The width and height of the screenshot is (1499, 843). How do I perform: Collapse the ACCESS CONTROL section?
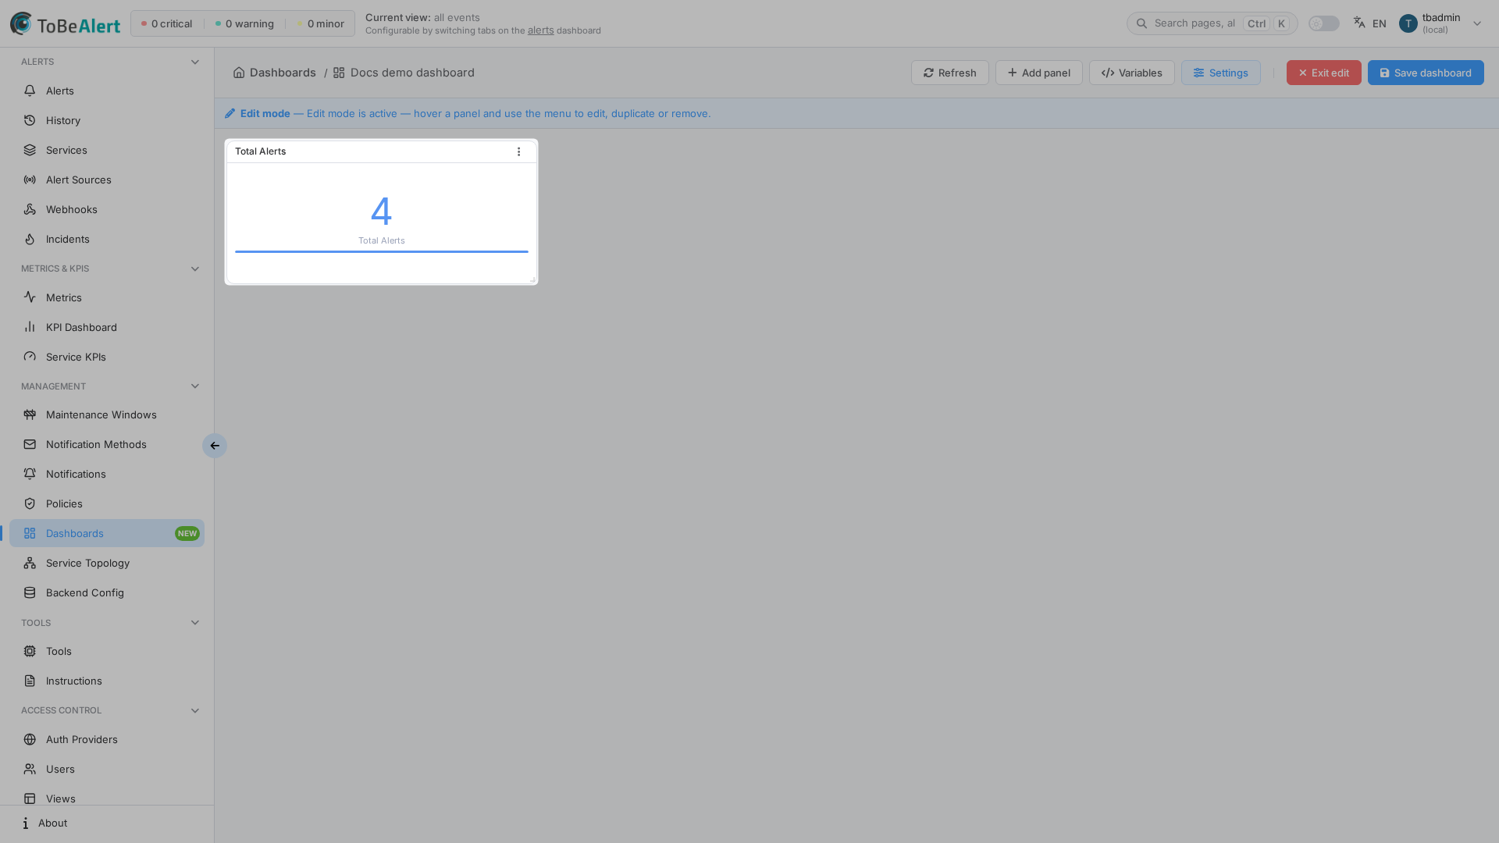tap(195, 710)
